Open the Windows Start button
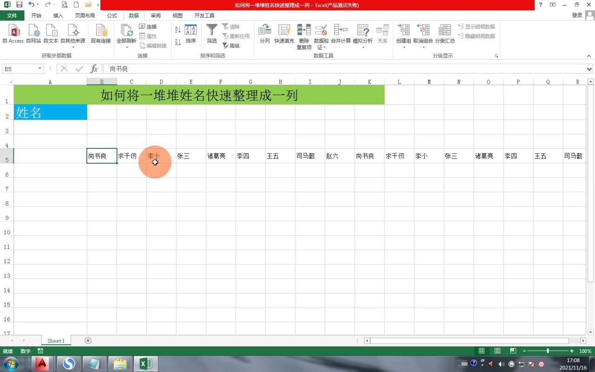The image size is (595, 372). 11,363
